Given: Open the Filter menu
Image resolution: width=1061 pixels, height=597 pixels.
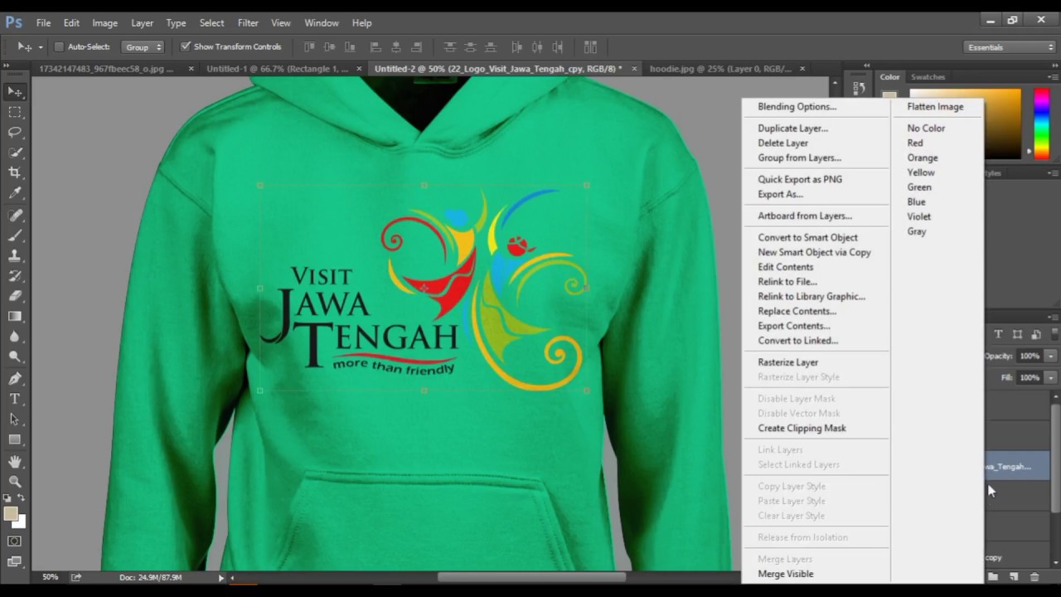Looking at the screenshot, I should (x=248, y=22).
